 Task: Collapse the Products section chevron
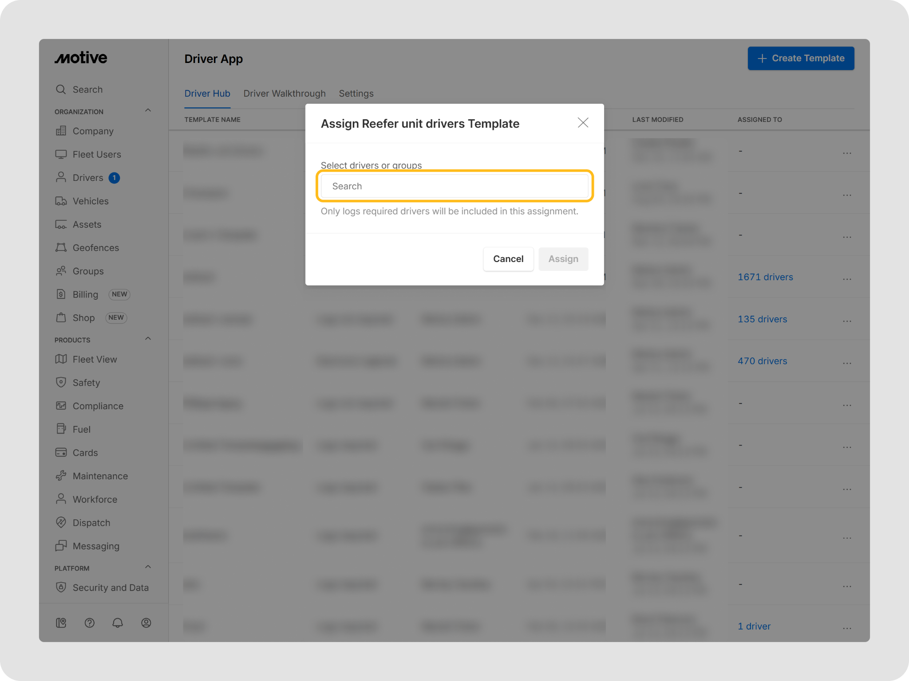pyautogui.click(x=148, y=339)
